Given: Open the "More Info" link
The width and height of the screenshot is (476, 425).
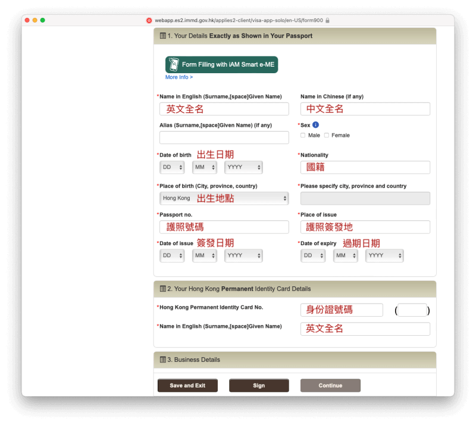Looking at the screenshot, I should click(178, 77).
